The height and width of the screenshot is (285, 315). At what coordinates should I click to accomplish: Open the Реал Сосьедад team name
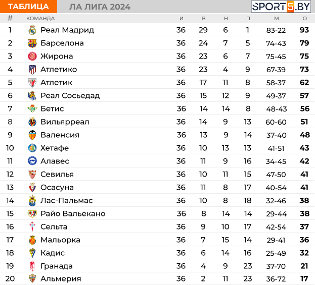70,96
